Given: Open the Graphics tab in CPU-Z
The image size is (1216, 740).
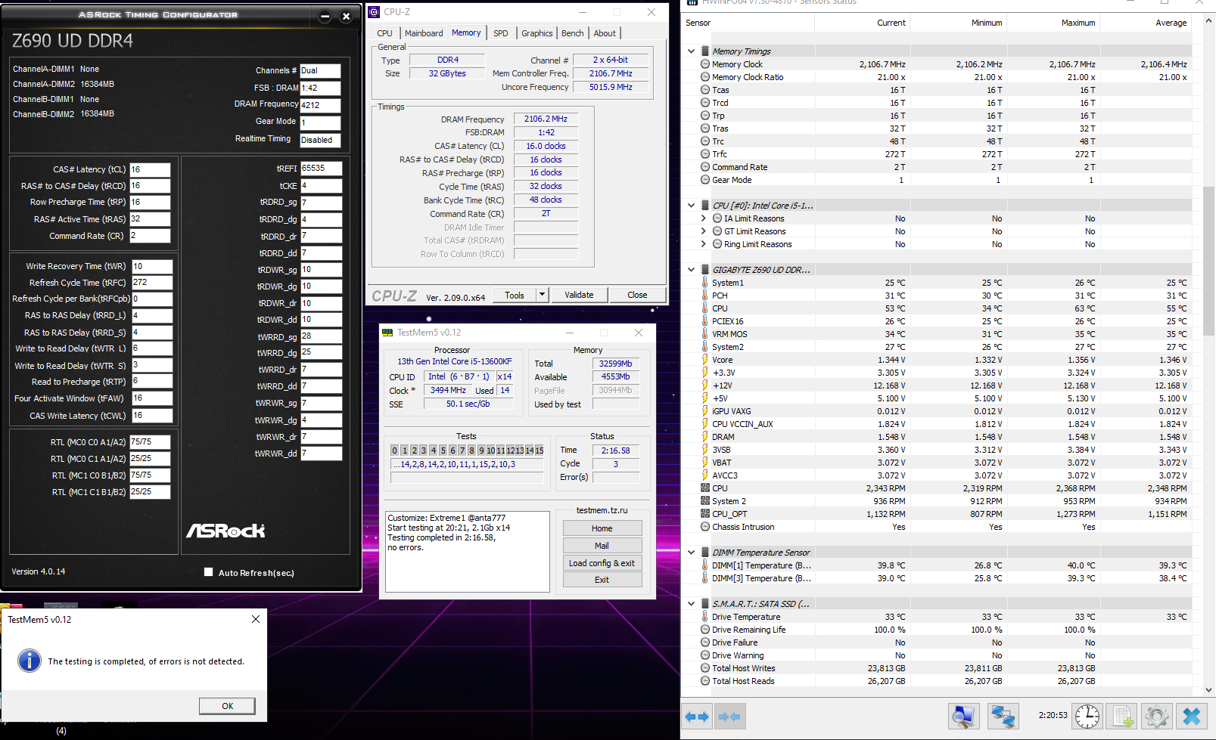Looking at the screenshot, I should 537,33.
